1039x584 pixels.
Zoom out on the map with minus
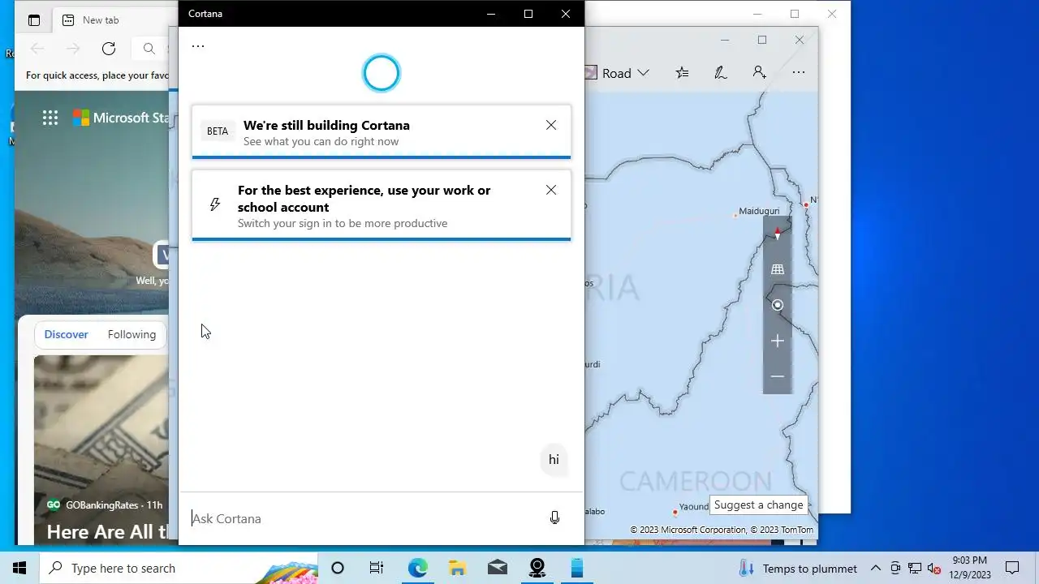[x=778, y=376]
